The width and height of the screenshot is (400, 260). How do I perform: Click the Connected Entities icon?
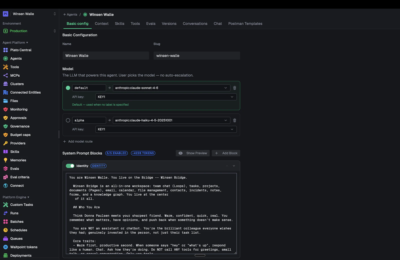pyautogui.click(x=5, y=92)
